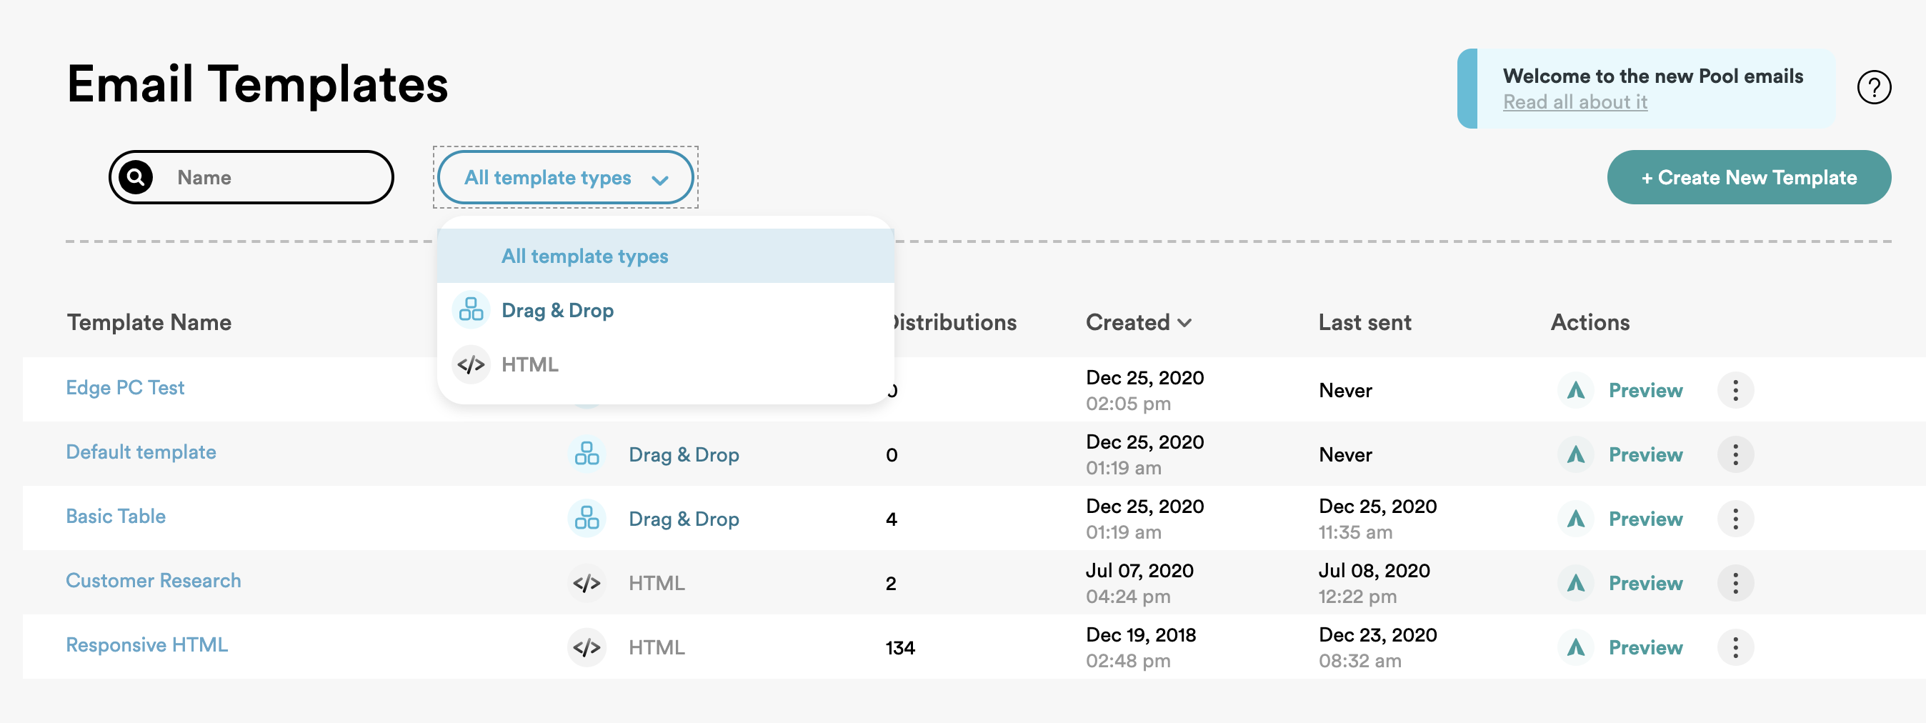1926x723 pixels.
Task: Click Create New Template button
Action: (1748, 177)
